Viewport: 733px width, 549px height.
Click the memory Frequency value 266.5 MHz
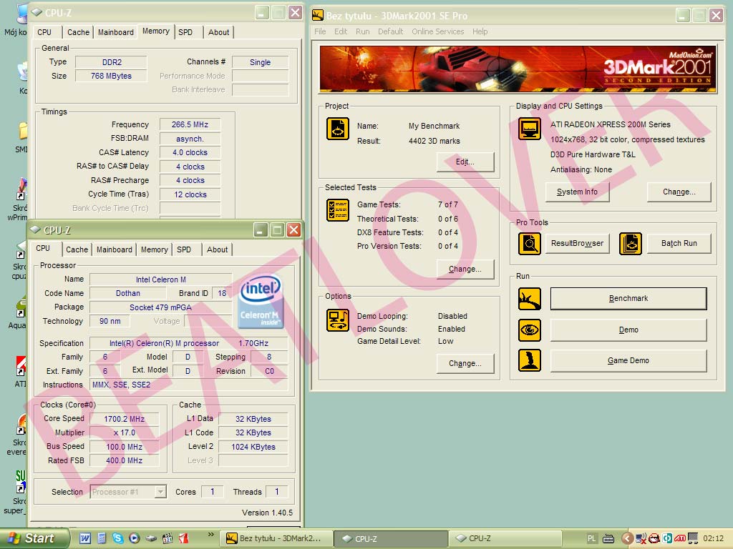pyautogui.click(x=190, y=124)
